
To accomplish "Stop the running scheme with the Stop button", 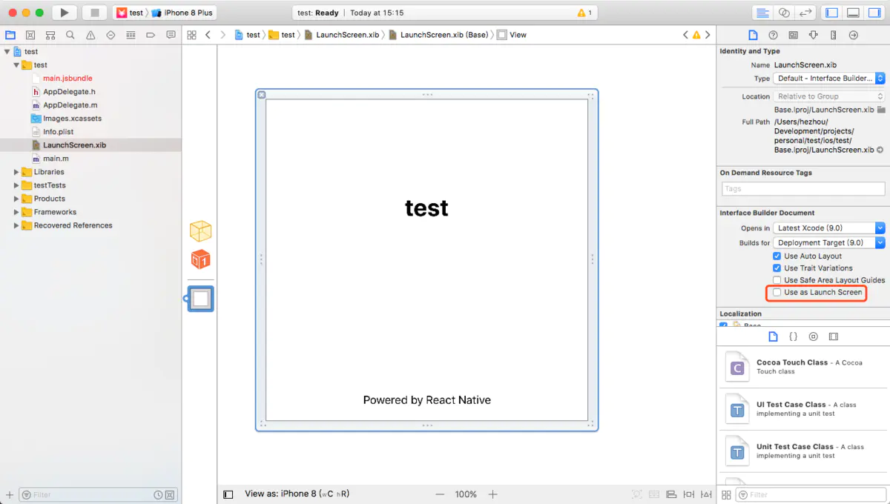I will tap(94, 13).
